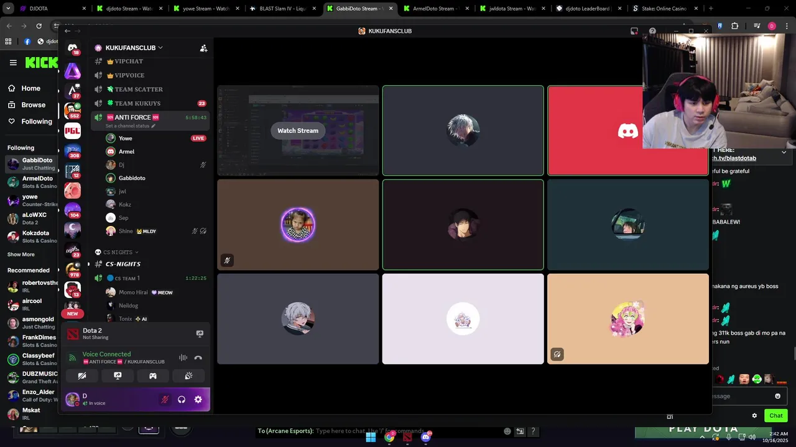Toggle microphone mute in Discord user panel

pyautogui.click(x=165, y=400)
